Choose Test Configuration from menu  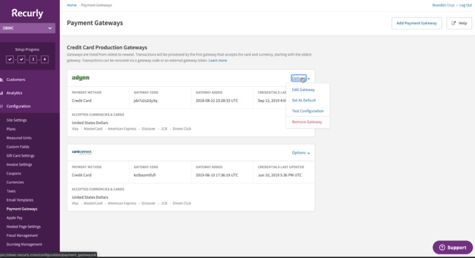308,111
